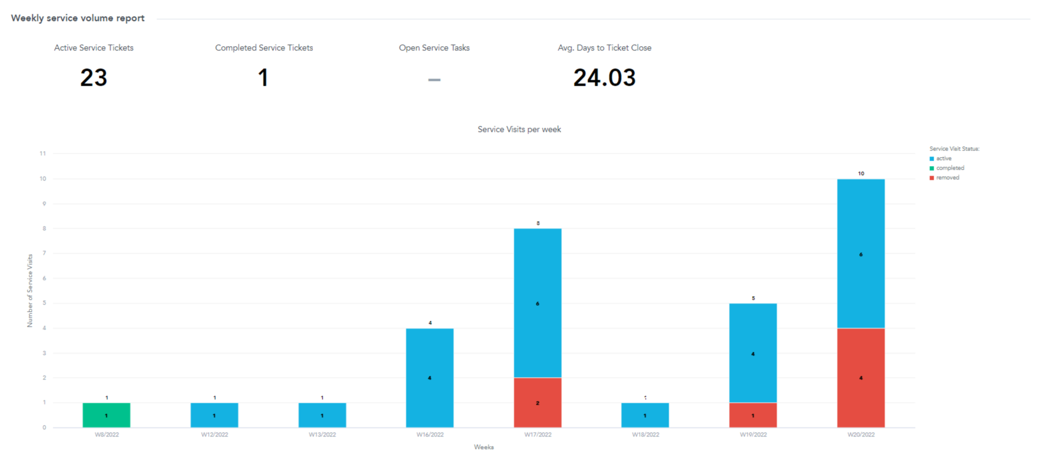This screenshot has height=467, width=1038.
Task: Click the Service Visits per week chart title
Action: tap(519, 129)
